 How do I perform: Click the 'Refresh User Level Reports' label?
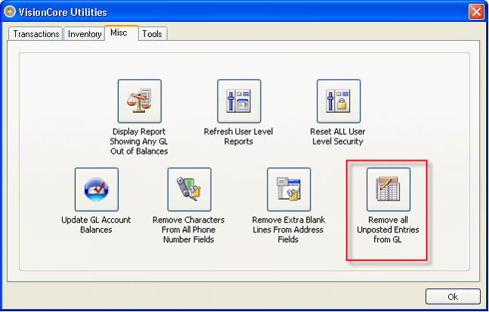click(x=239, y=136)
